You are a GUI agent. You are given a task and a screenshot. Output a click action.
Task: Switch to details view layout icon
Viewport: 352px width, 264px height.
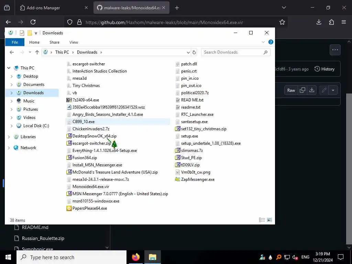(x=262, y=220)
